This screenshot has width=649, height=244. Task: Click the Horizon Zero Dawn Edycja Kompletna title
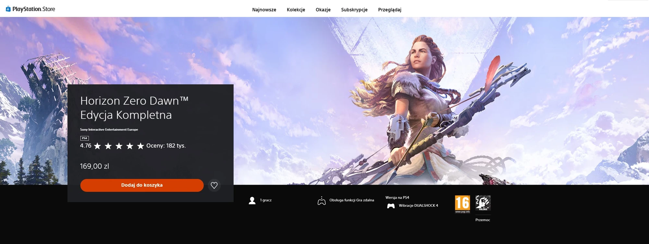click(x=134, y=108)
